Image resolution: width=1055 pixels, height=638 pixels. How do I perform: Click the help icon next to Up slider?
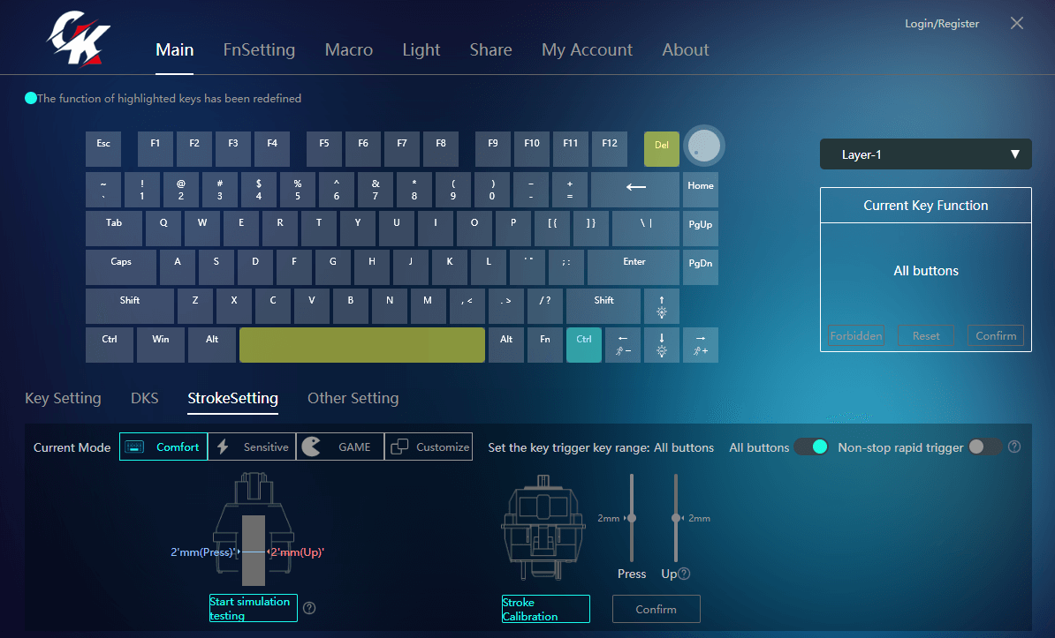(684, 574)
